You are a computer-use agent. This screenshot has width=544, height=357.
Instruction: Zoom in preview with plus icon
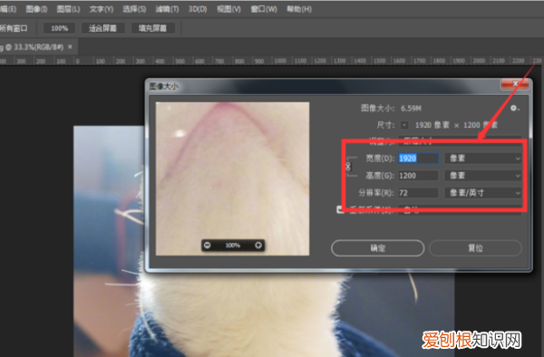click(258, 246)
